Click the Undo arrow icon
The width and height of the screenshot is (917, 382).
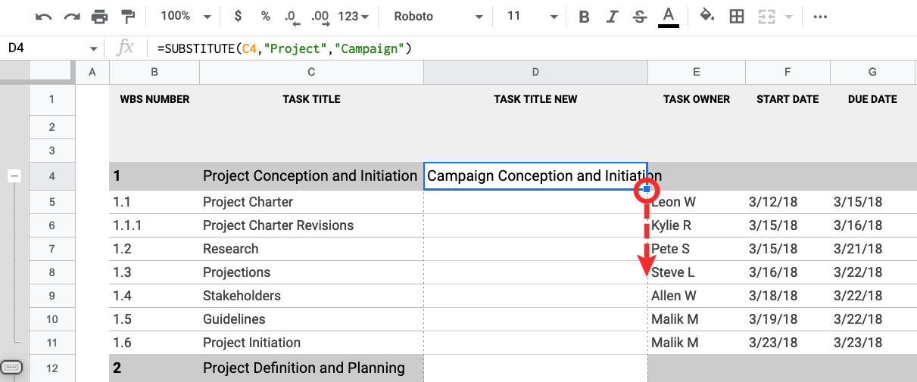[44, 16]
